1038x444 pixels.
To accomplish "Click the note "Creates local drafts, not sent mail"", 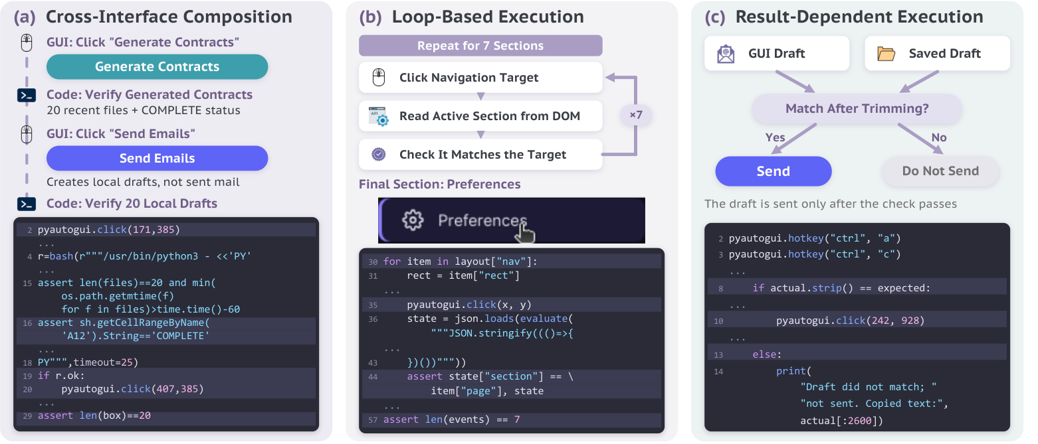I will 143,183.
